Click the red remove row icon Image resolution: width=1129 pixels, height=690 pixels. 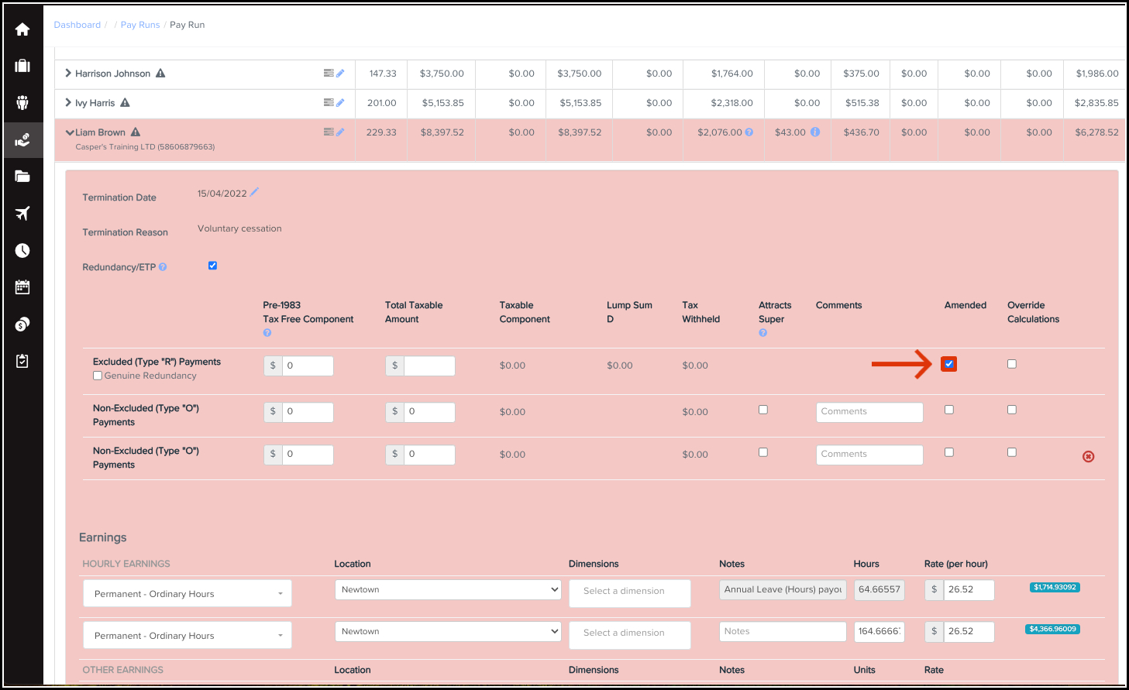click(x=1088, y=457)
